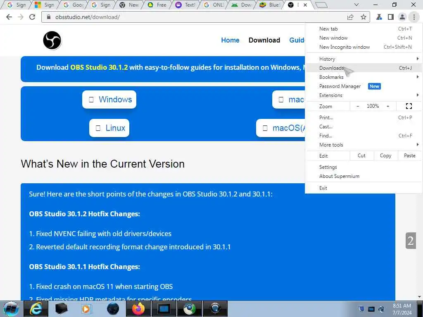This screenshot has width=423, height=317.
Task: Expand the Bookmarks submenu arrow
Action: click(x=417, y=77)
